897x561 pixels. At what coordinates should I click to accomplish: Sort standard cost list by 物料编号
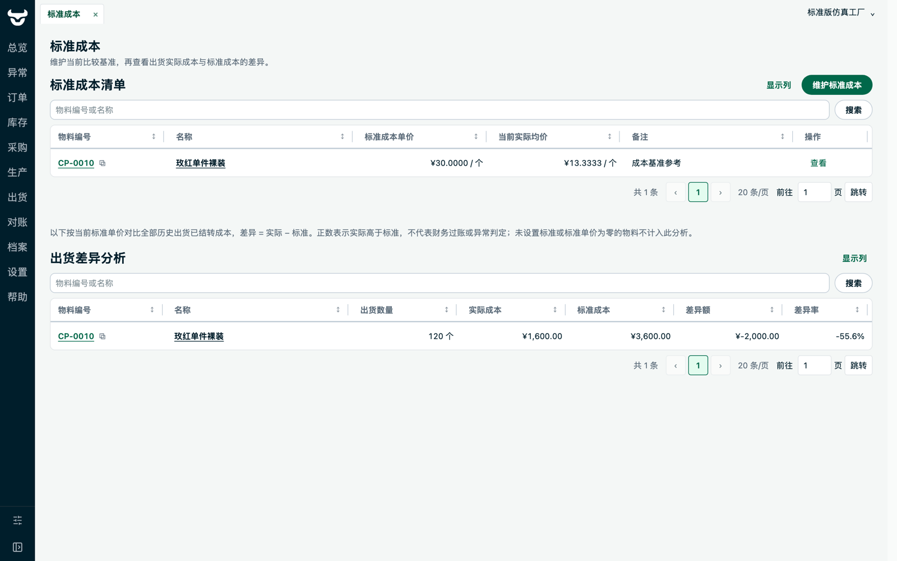click(x=154, y=137)
